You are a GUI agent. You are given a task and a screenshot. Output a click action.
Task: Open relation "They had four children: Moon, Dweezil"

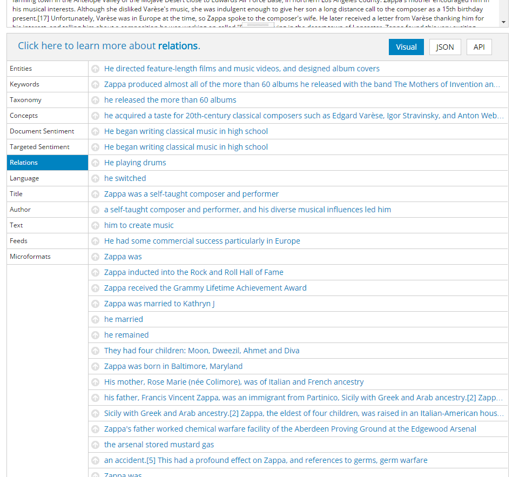[201, 351]
